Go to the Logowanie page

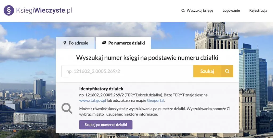[231, 11]
